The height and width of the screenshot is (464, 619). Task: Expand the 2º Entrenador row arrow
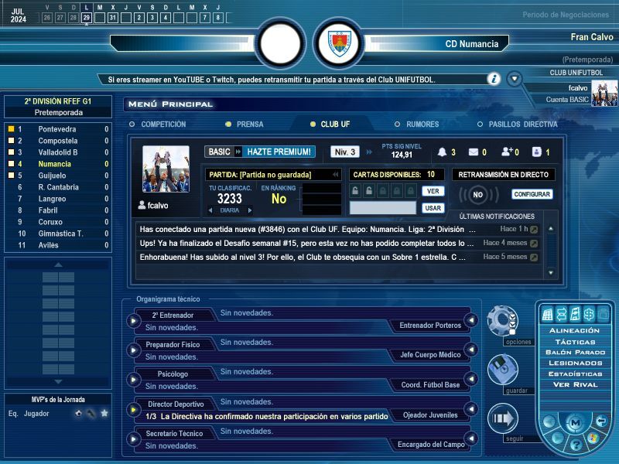click(x=133, y=321)
